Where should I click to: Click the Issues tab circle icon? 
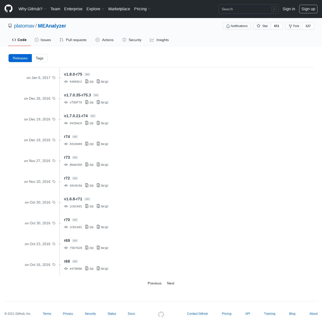pos(37,40)
